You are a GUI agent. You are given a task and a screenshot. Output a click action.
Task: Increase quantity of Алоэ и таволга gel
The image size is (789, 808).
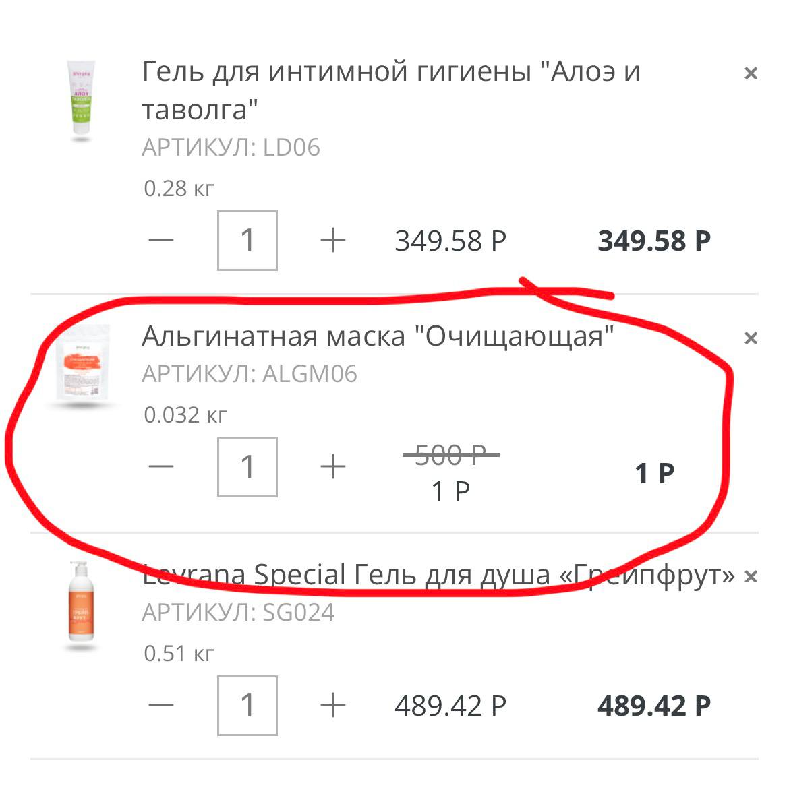click(332, 240)
